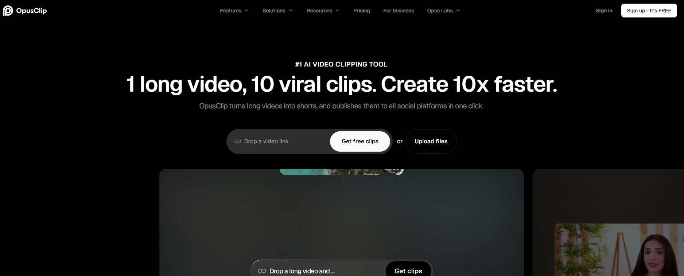Click the woman's video thumbnail preview

tap(619, 250)
